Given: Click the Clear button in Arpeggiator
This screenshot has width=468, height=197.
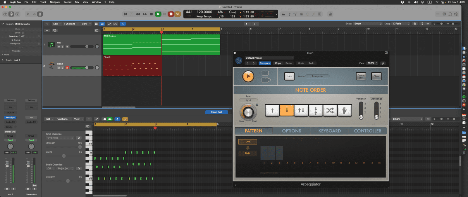Looking at the screenshot, I should (376, 76).
